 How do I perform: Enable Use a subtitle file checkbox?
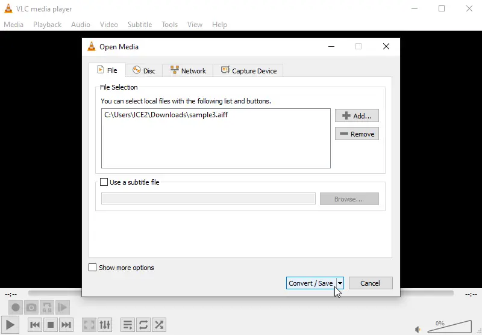tap(104, 182)
